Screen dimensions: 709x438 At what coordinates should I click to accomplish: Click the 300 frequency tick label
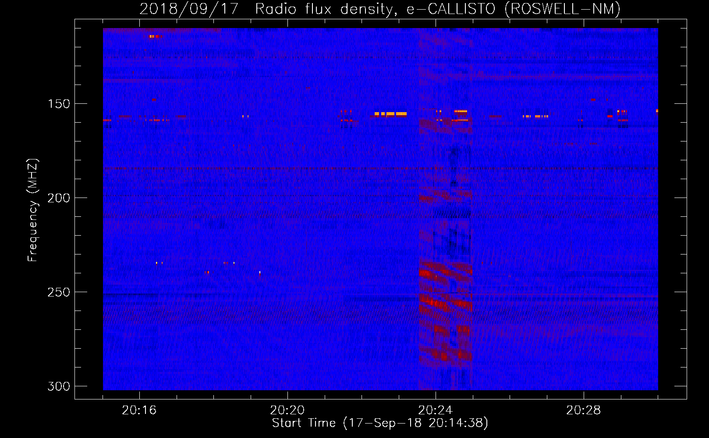59,386
